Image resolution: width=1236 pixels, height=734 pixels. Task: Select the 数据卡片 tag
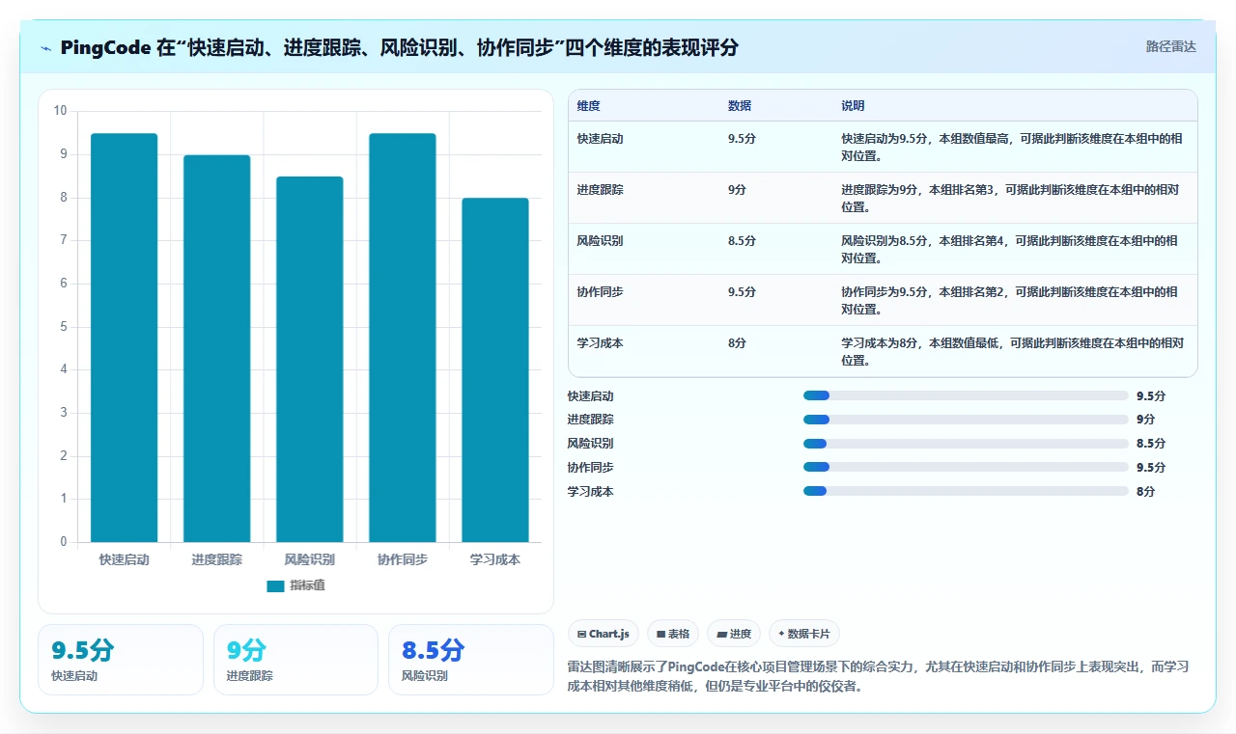pyautogui.click(x=804, y=634)
